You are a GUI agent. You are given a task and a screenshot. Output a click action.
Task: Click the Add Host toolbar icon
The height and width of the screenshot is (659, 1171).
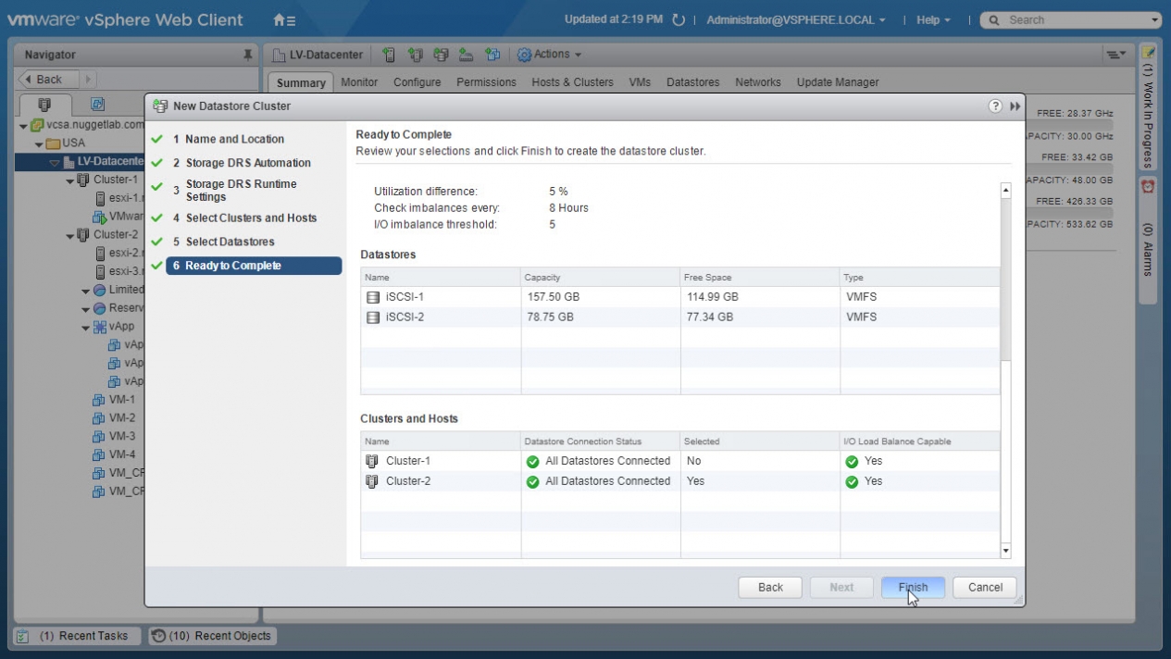tap(390, 55)
